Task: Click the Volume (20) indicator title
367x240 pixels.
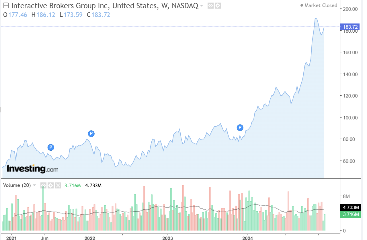Action: point(17,185)
